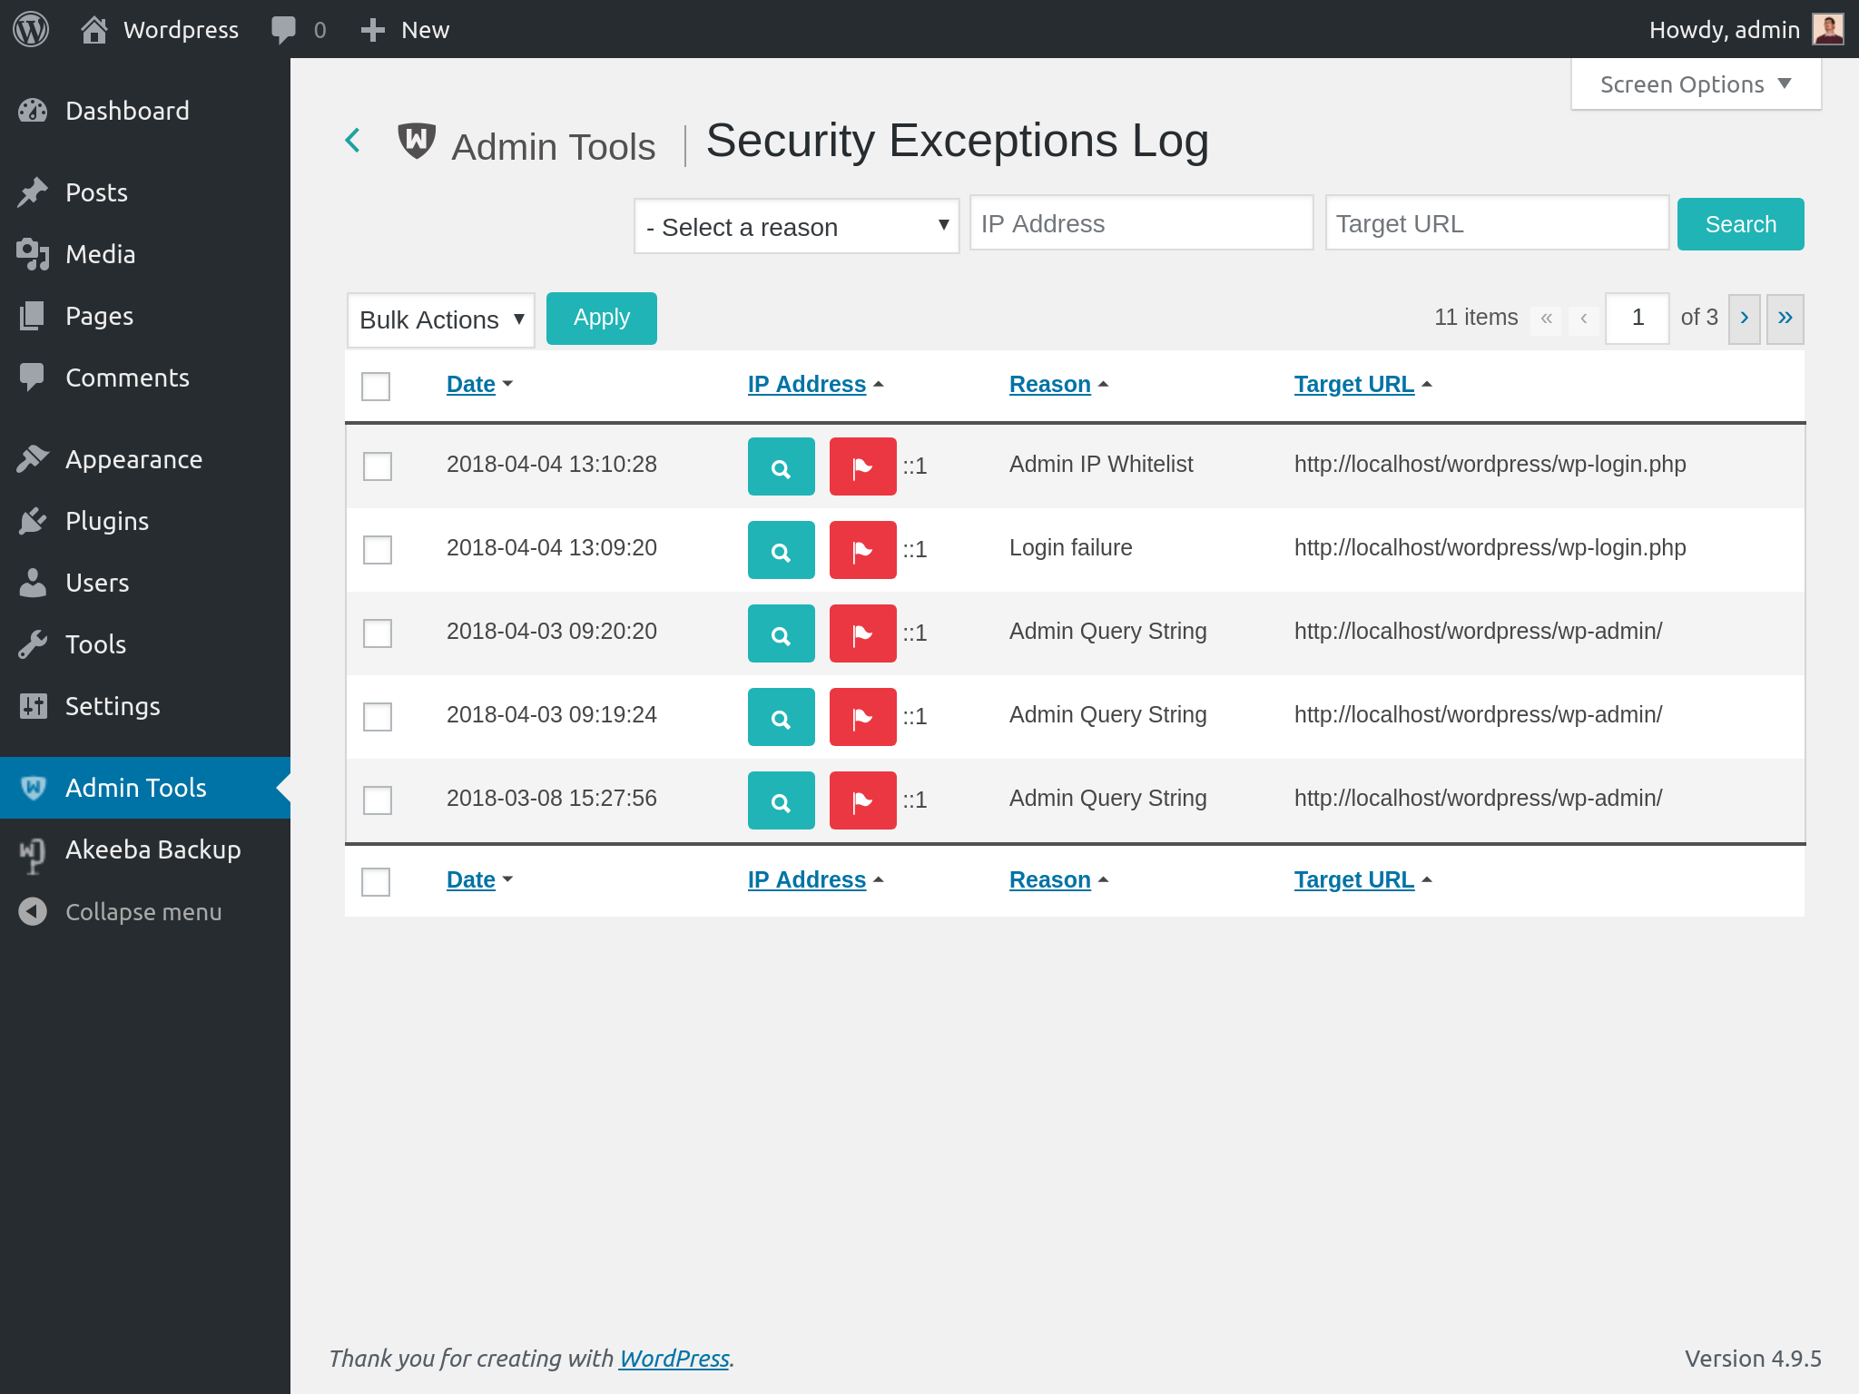Open Tools menu in sidebar

(145, 644)
